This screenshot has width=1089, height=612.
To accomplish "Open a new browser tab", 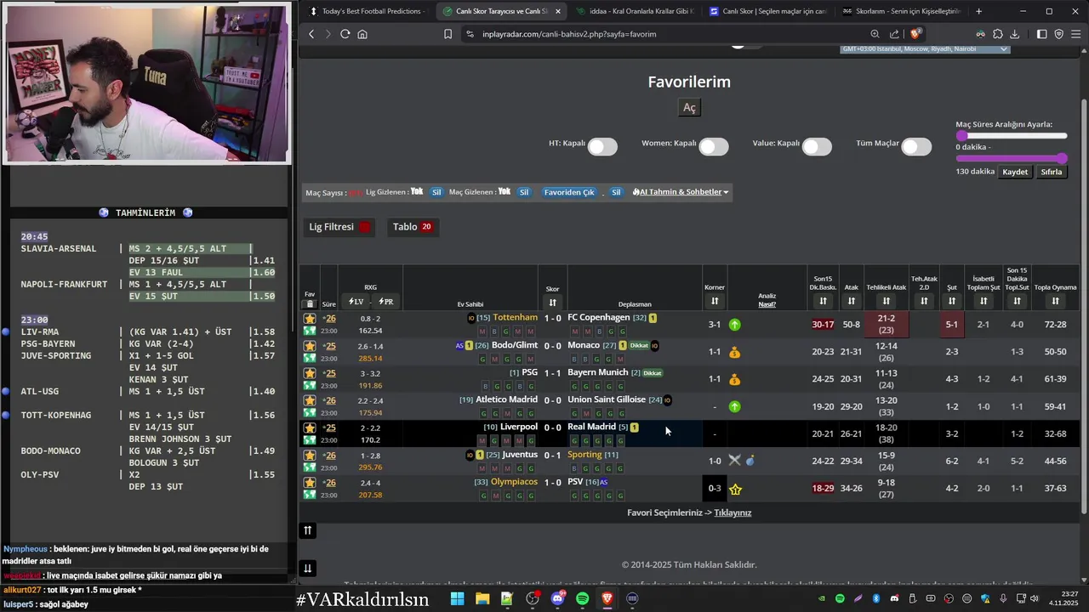I will pyautogui.click(x=978, y=11).
